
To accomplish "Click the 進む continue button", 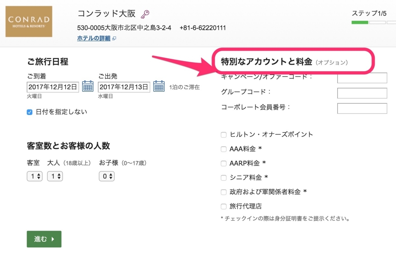I will (x=44, y=239).
